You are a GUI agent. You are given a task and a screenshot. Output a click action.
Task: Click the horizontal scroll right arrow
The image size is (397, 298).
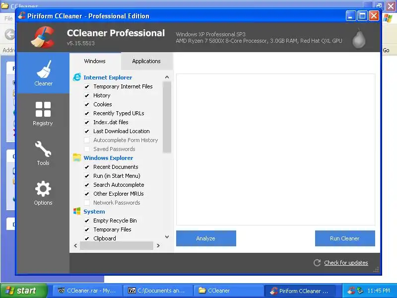coord(158,245)
